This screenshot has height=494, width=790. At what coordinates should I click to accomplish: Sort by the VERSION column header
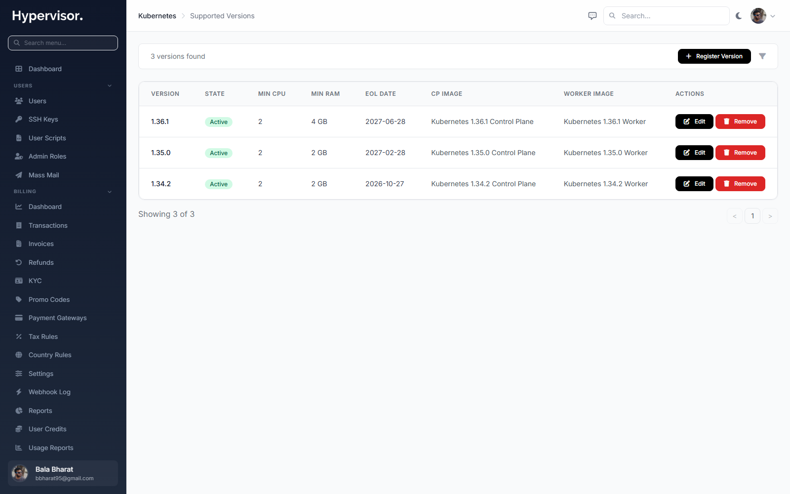click(165, 94)
